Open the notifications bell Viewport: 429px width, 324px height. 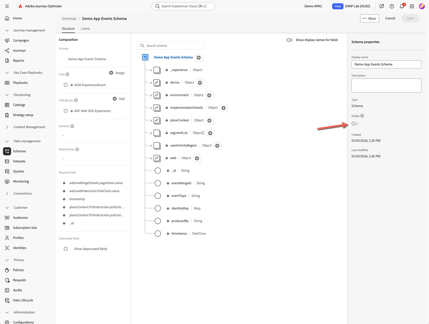coord(402,6)
